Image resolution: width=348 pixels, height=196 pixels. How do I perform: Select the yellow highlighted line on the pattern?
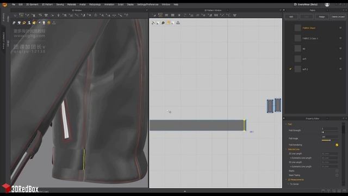point(244,125)
